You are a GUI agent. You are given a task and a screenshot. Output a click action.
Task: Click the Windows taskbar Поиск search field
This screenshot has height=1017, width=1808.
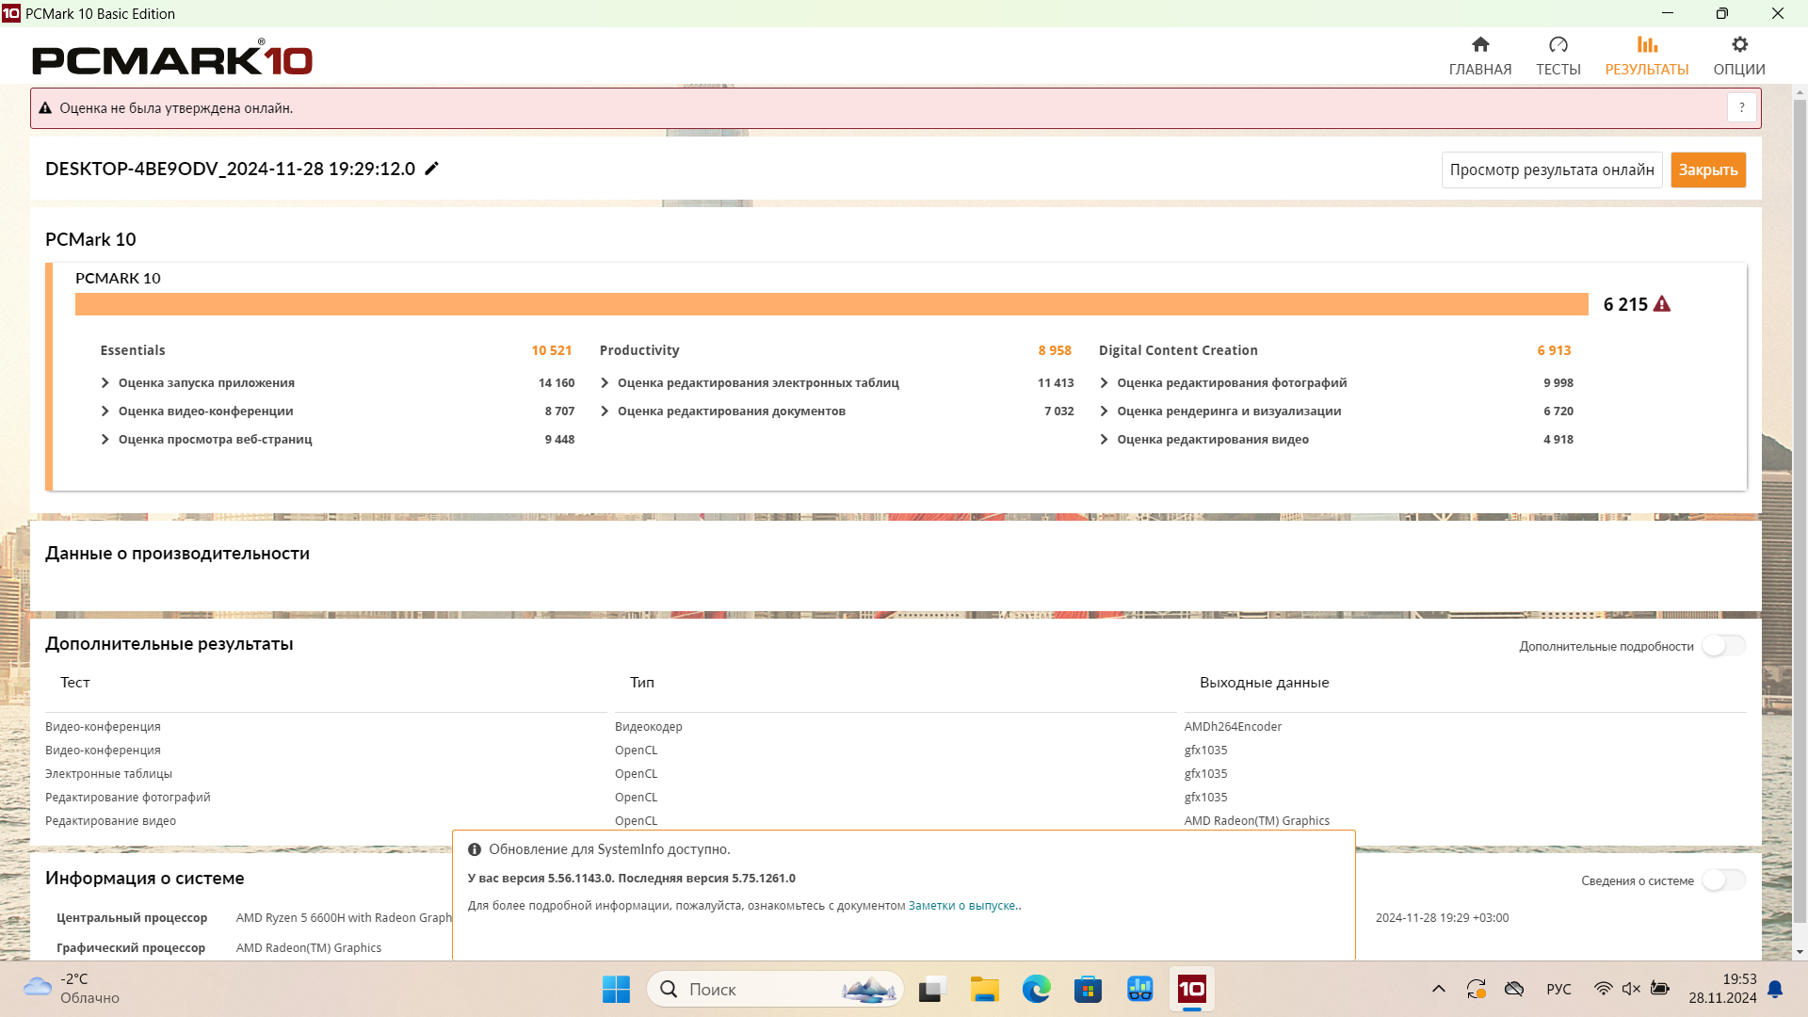(x=753, y=989)
